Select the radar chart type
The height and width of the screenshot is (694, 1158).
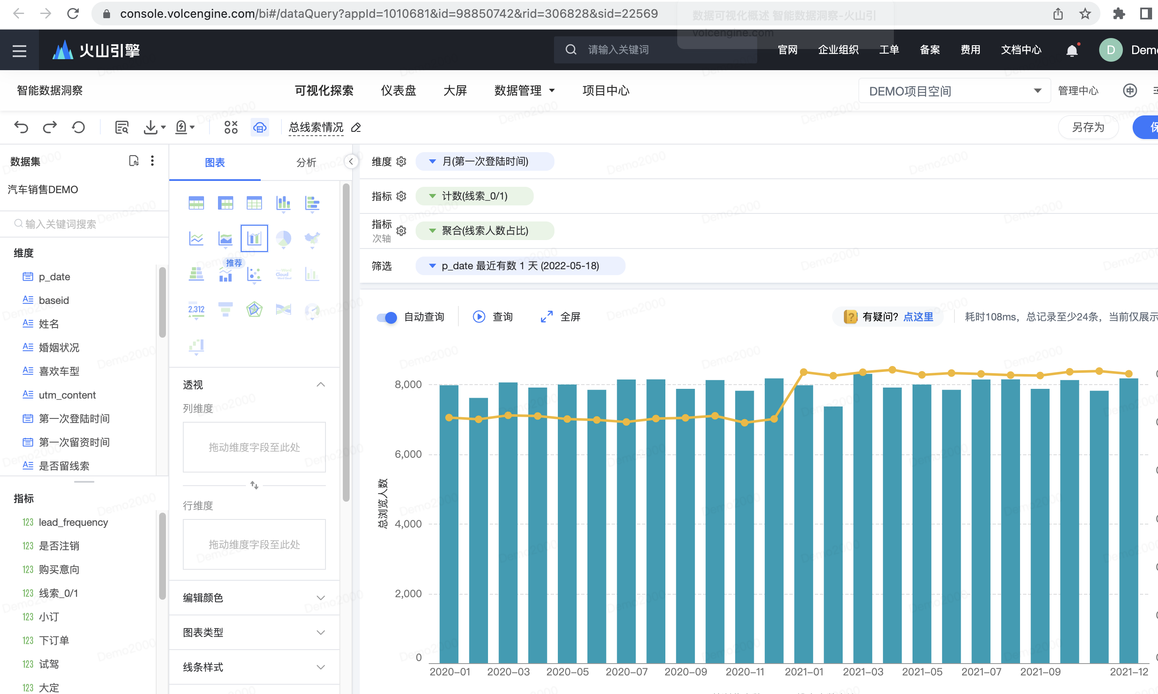pos(254,309)
